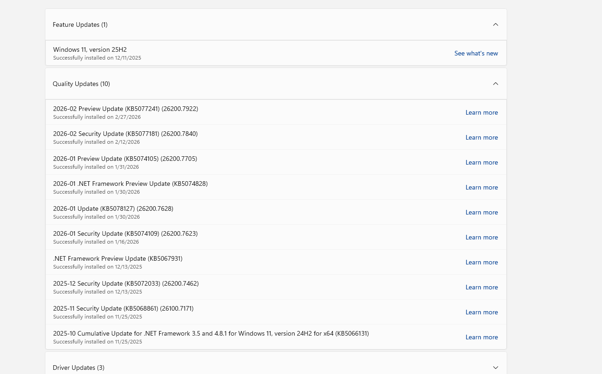Learn more about KB5074105 Preview Update
The height and width of the screenshot is (374, 602).
(482, 162)
